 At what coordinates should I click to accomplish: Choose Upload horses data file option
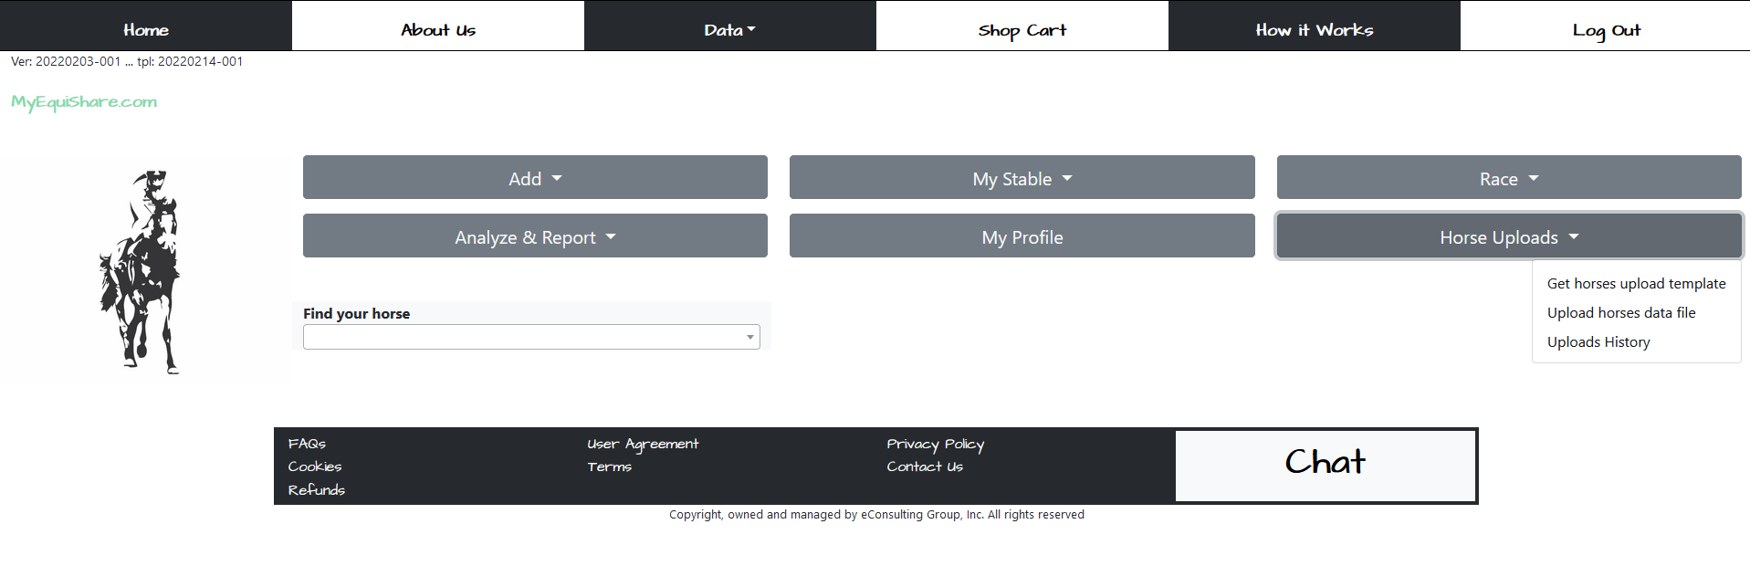pos(1621,313)
